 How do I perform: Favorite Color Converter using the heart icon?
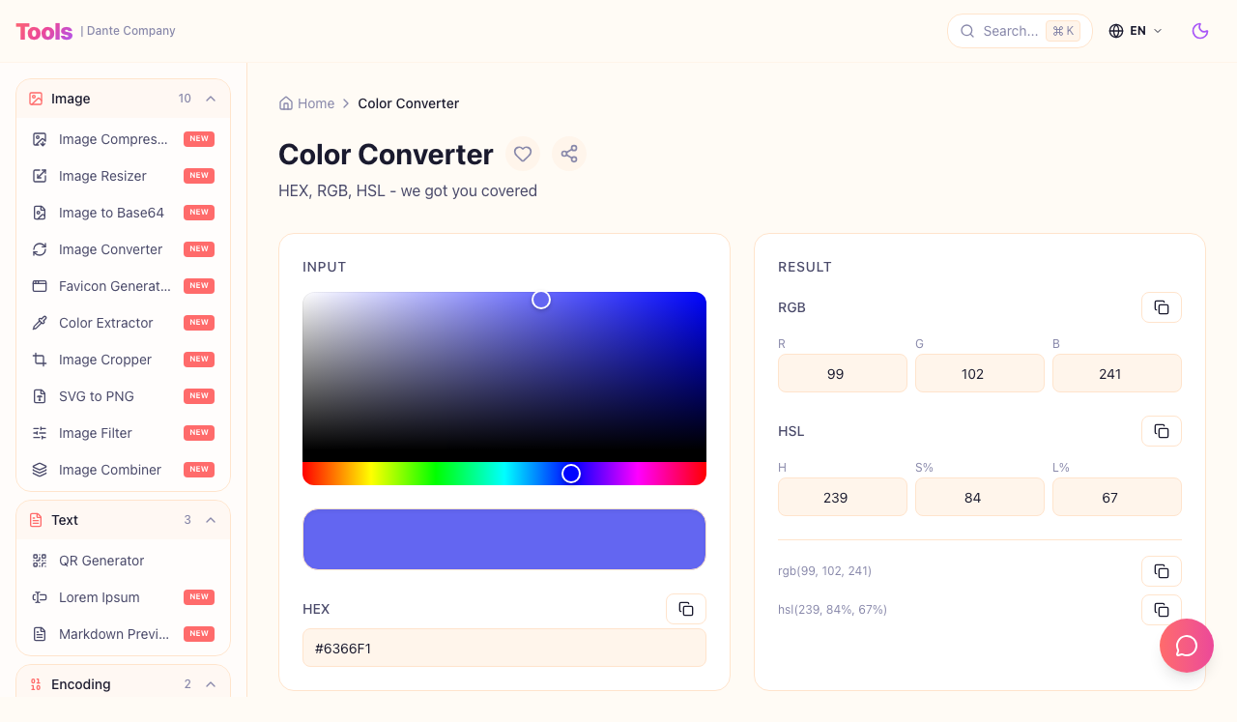(523, 154)
